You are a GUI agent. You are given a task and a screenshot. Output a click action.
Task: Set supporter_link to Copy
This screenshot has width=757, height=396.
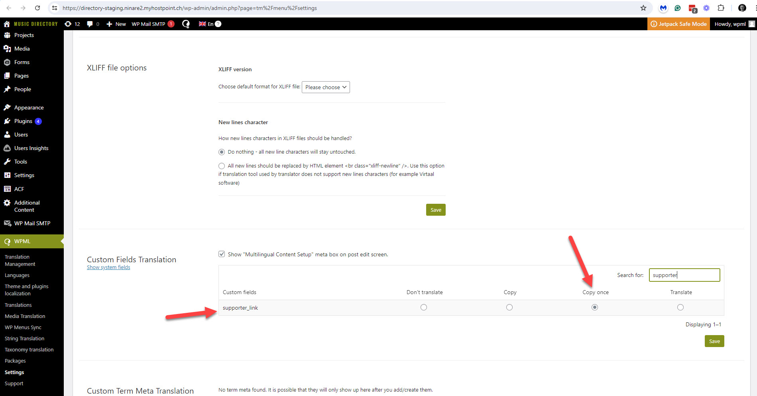(x=509, y=307)
